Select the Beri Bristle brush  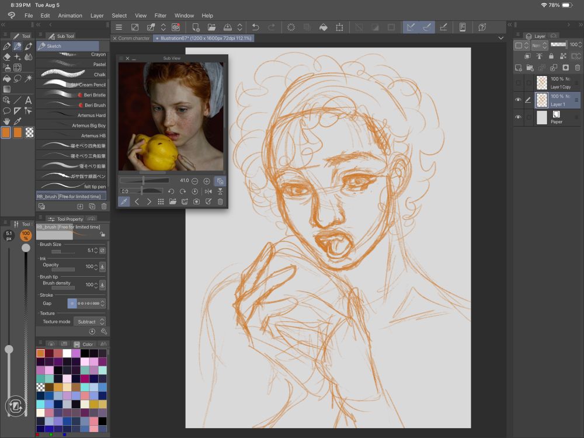71,95
